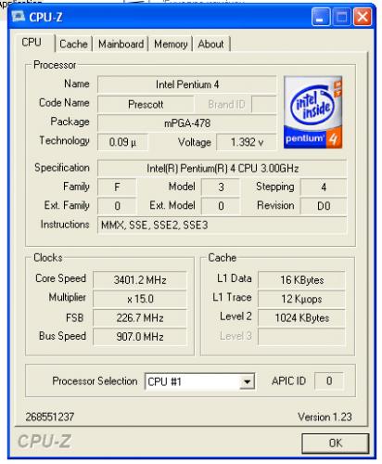This screenshot has height=464, width=382.
Task: Select the CPU tab
Action: (32, 43)
